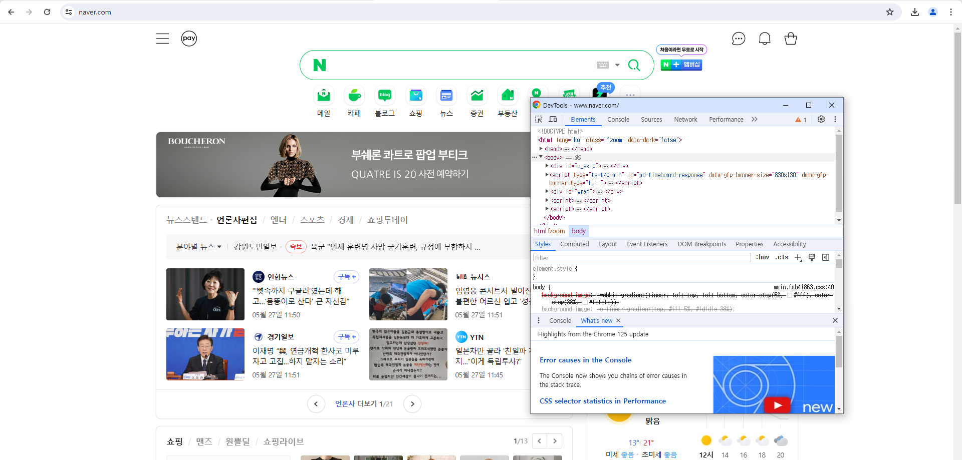Toggle the :hov element state panel
This screenshot has width=962, height=460.
click(x=763, y=257)
